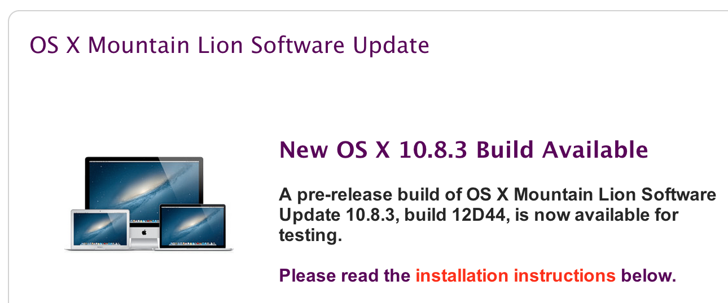Click the galaxy wallpaper on iMac screen
Image resolution: width=728 pixels, height=303 pixels.
click(x=144, y=189)
